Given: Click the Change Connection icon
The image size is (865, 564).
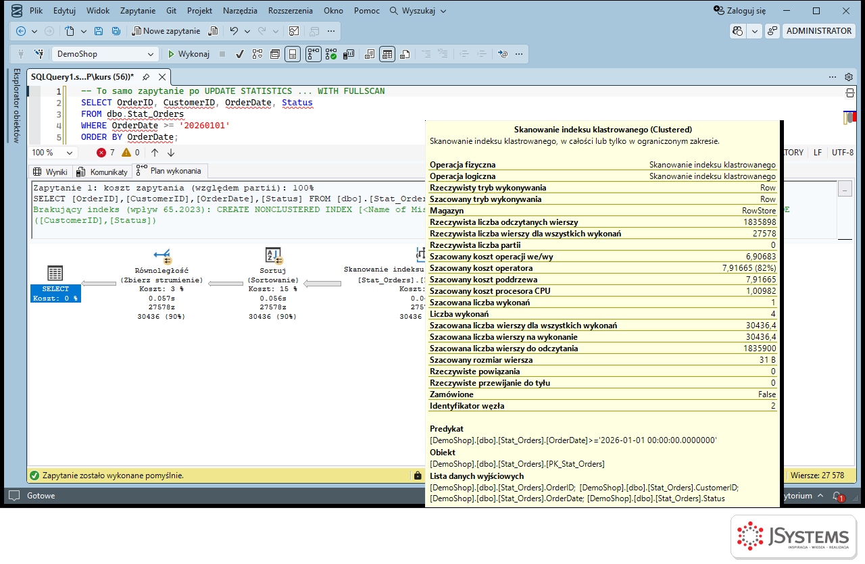Looking at the screenshot, I should tap(39, 54).
